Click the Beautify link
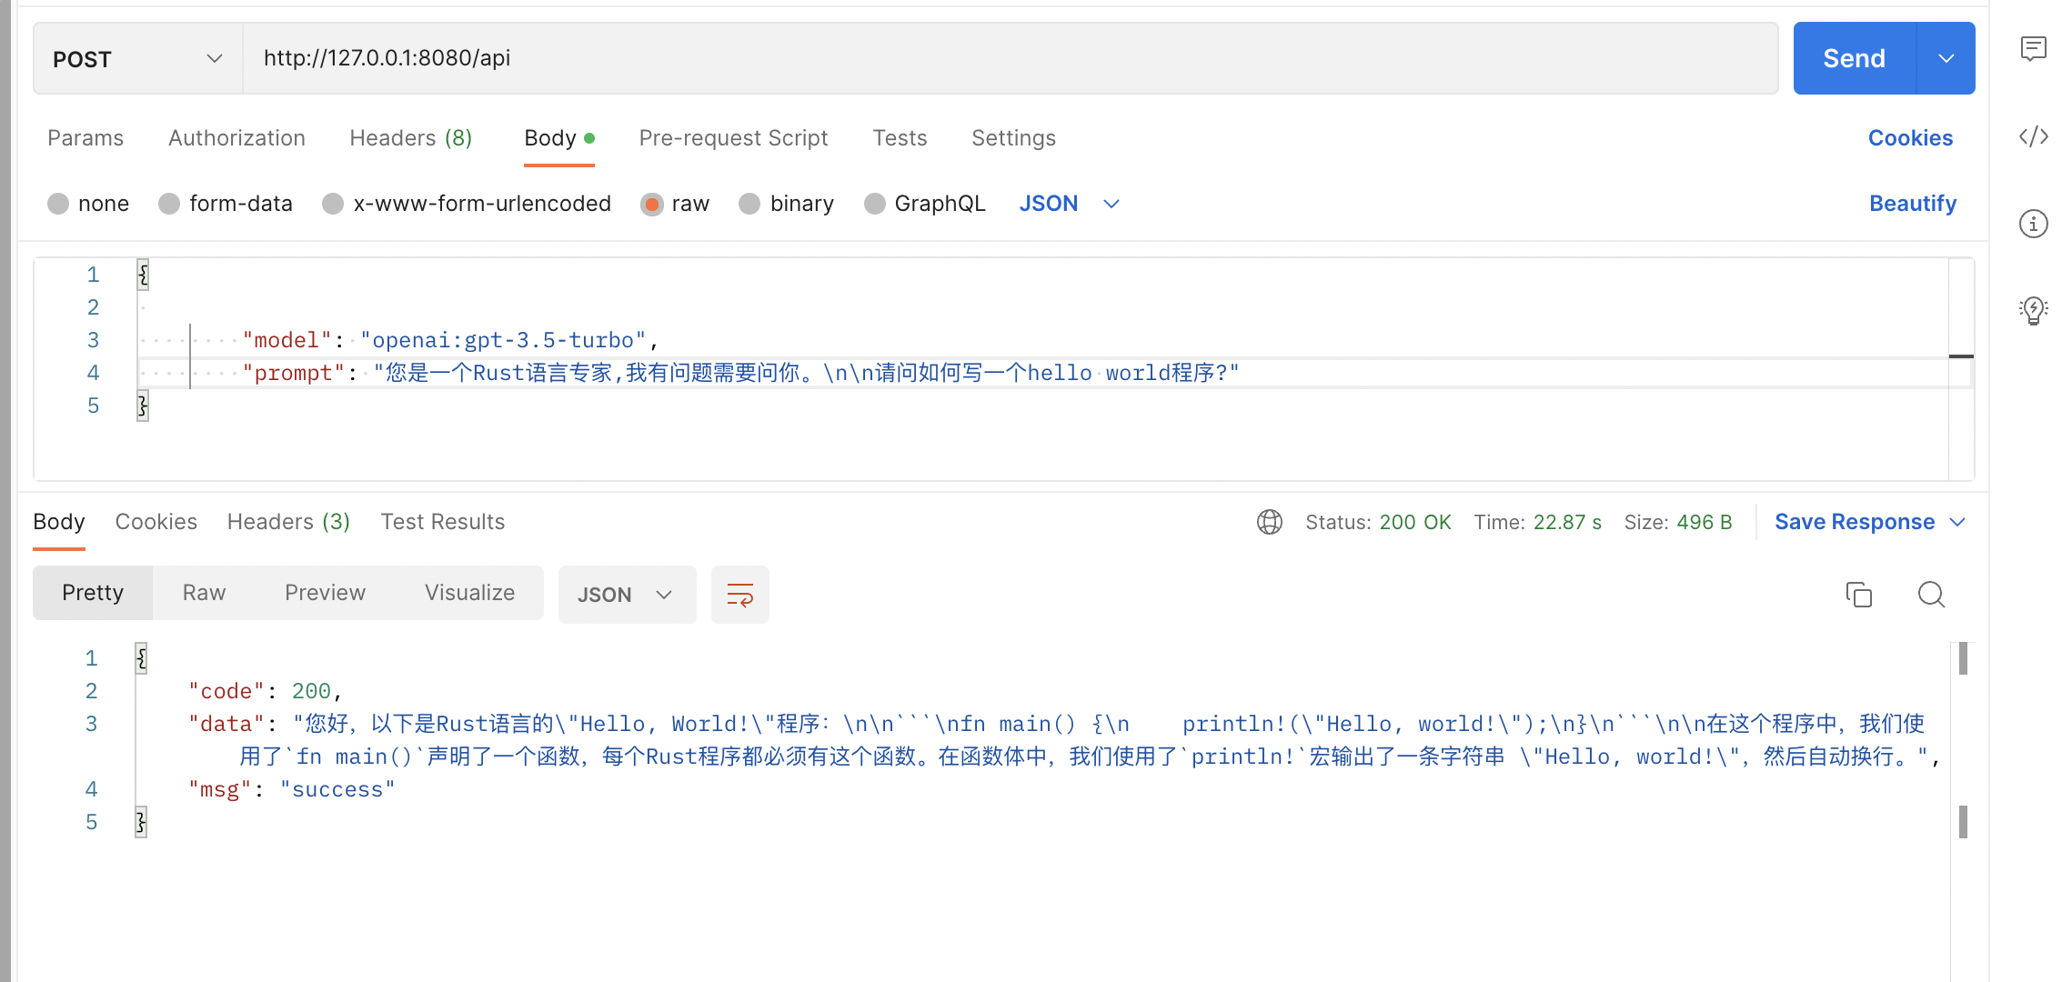This screenshot has height=982, width=2072. (x=1912, y=204)
